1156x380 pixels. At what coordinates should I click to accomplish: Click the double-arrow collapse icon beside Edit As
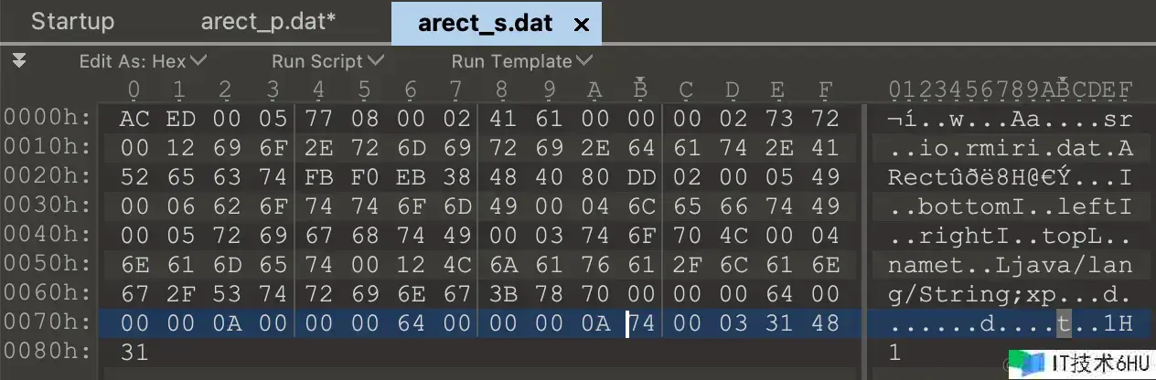pyautogui.click(x=19, y=61)
